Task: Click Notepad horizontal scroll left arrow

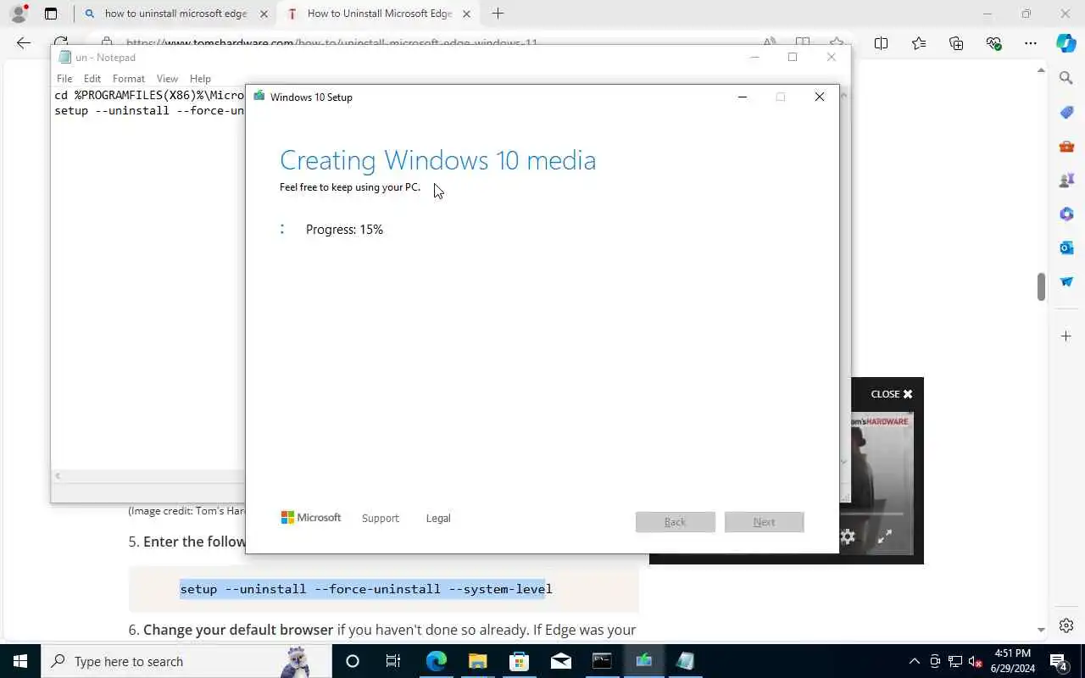Action: [x=58, y=475]
